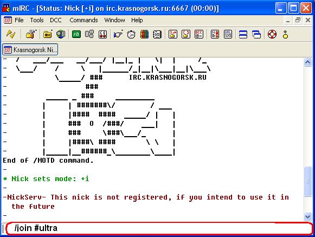
Task: Open the Aliases /a editor icon
Action: [x=76, y=34]
